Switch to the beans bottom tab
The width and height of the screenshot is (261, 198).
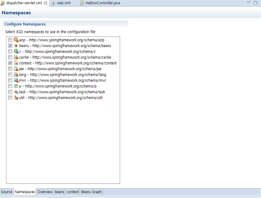coord(59,192)
